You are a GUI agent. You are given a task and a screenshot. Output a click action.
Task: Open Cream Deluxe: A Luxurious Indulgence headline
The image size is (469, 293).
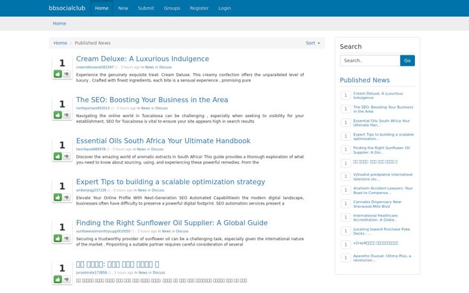click(143, 59)
